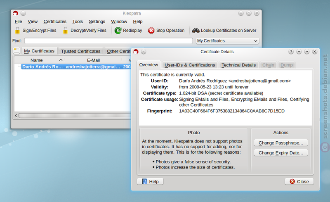Open the Settings menu
This screenshot has height=202, width=330.
[97, 21]
